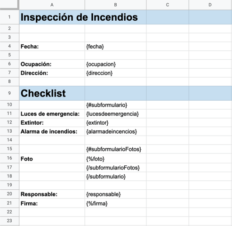Select row 1 header
Screen dimensions: 232x226
(9, 17)
